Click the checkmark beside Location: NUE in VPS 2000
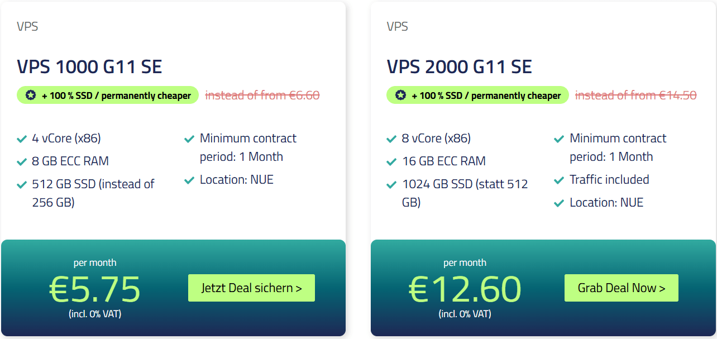 [x=559, y=203]
